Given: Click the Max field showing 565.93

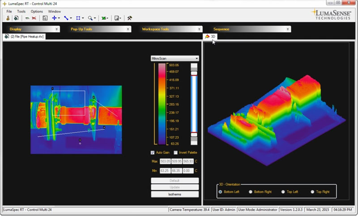Looking at the screenshot, I should tap(188, 162).
